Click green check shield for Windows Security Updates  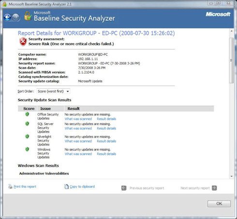pos(27,149)
